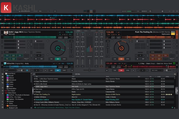179x119 pixels.
Task: Click the browser search input field
Action: pyautogui.click(x=54, y=74)
